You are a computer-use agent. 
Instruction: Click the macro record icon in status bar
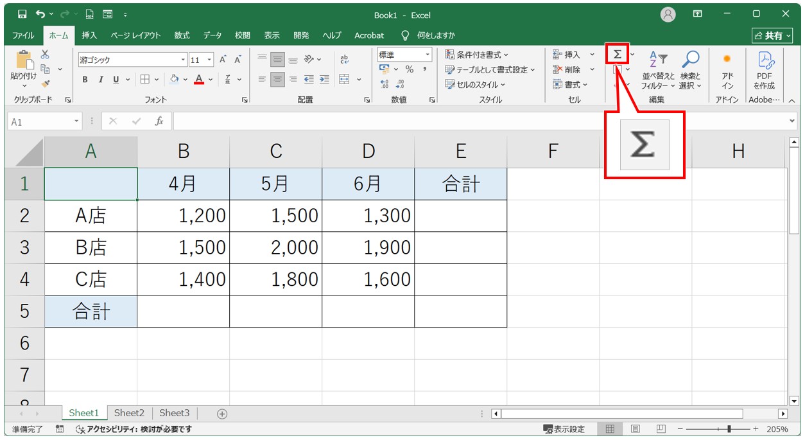click(x=60, y=429)
